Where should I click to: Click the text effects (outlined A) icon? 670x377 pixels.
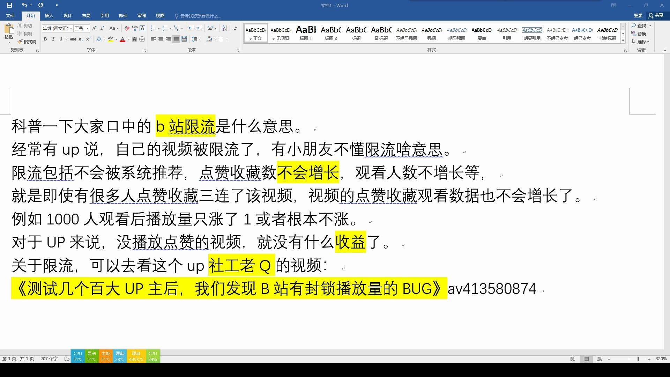(99, 39)
